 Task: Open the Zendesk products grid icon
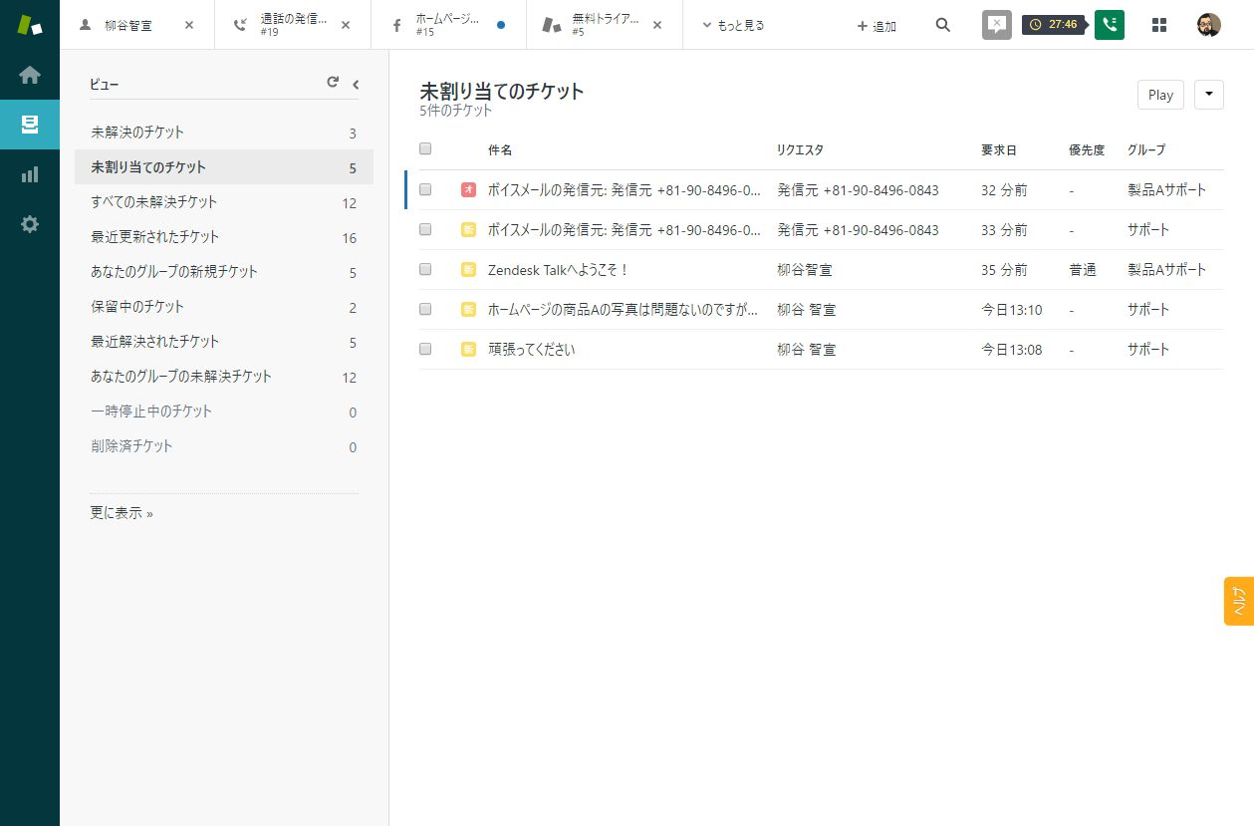(x=1159, y=25)
